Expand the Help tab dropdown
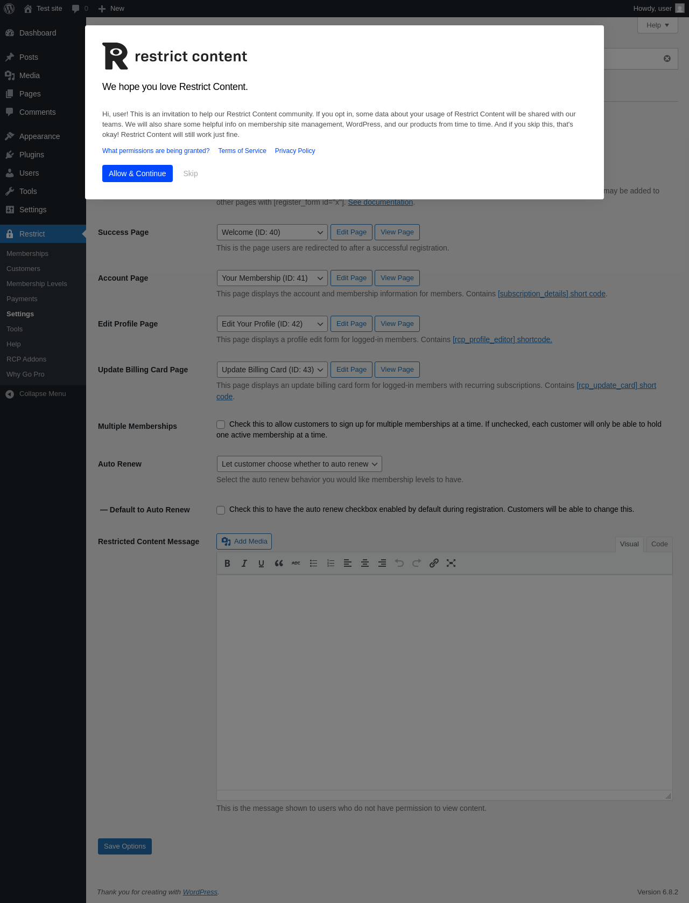Screen dimensions: 689x903 658,25
